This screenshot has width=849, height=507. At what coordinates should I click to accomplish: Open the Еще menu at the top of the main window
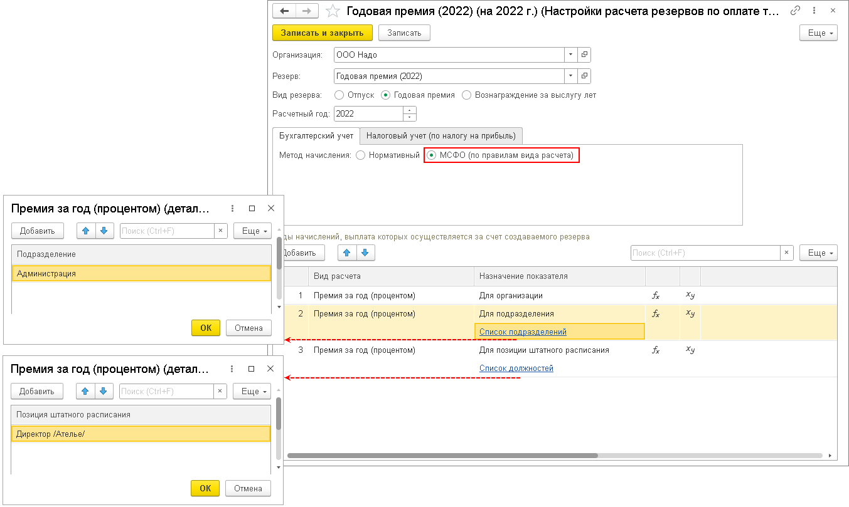(818, 33)
